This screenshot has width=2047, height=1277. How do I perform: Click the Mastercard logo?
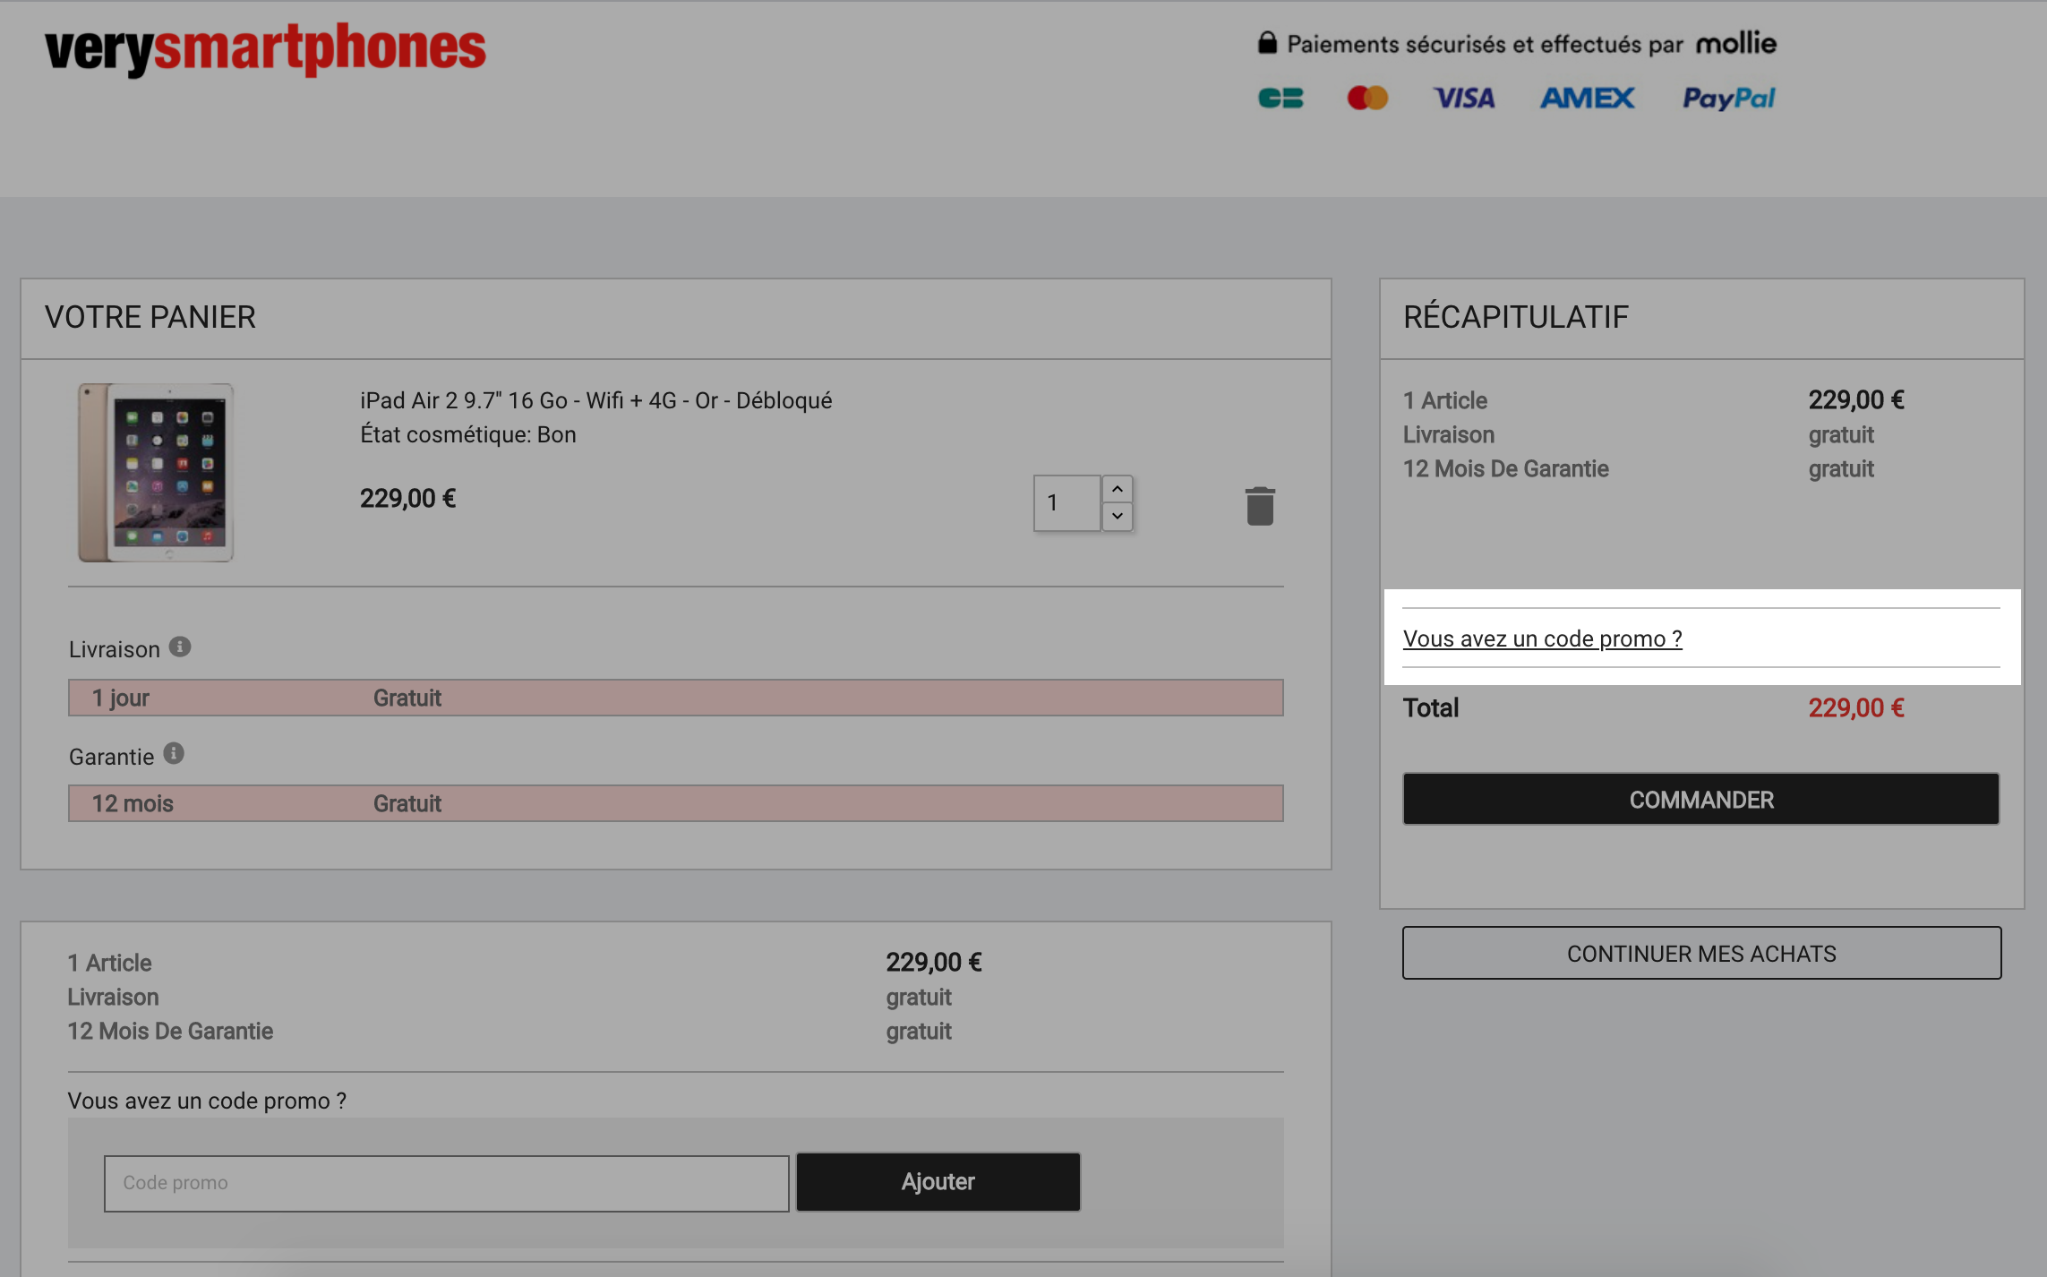click(x=1367, y=98)
